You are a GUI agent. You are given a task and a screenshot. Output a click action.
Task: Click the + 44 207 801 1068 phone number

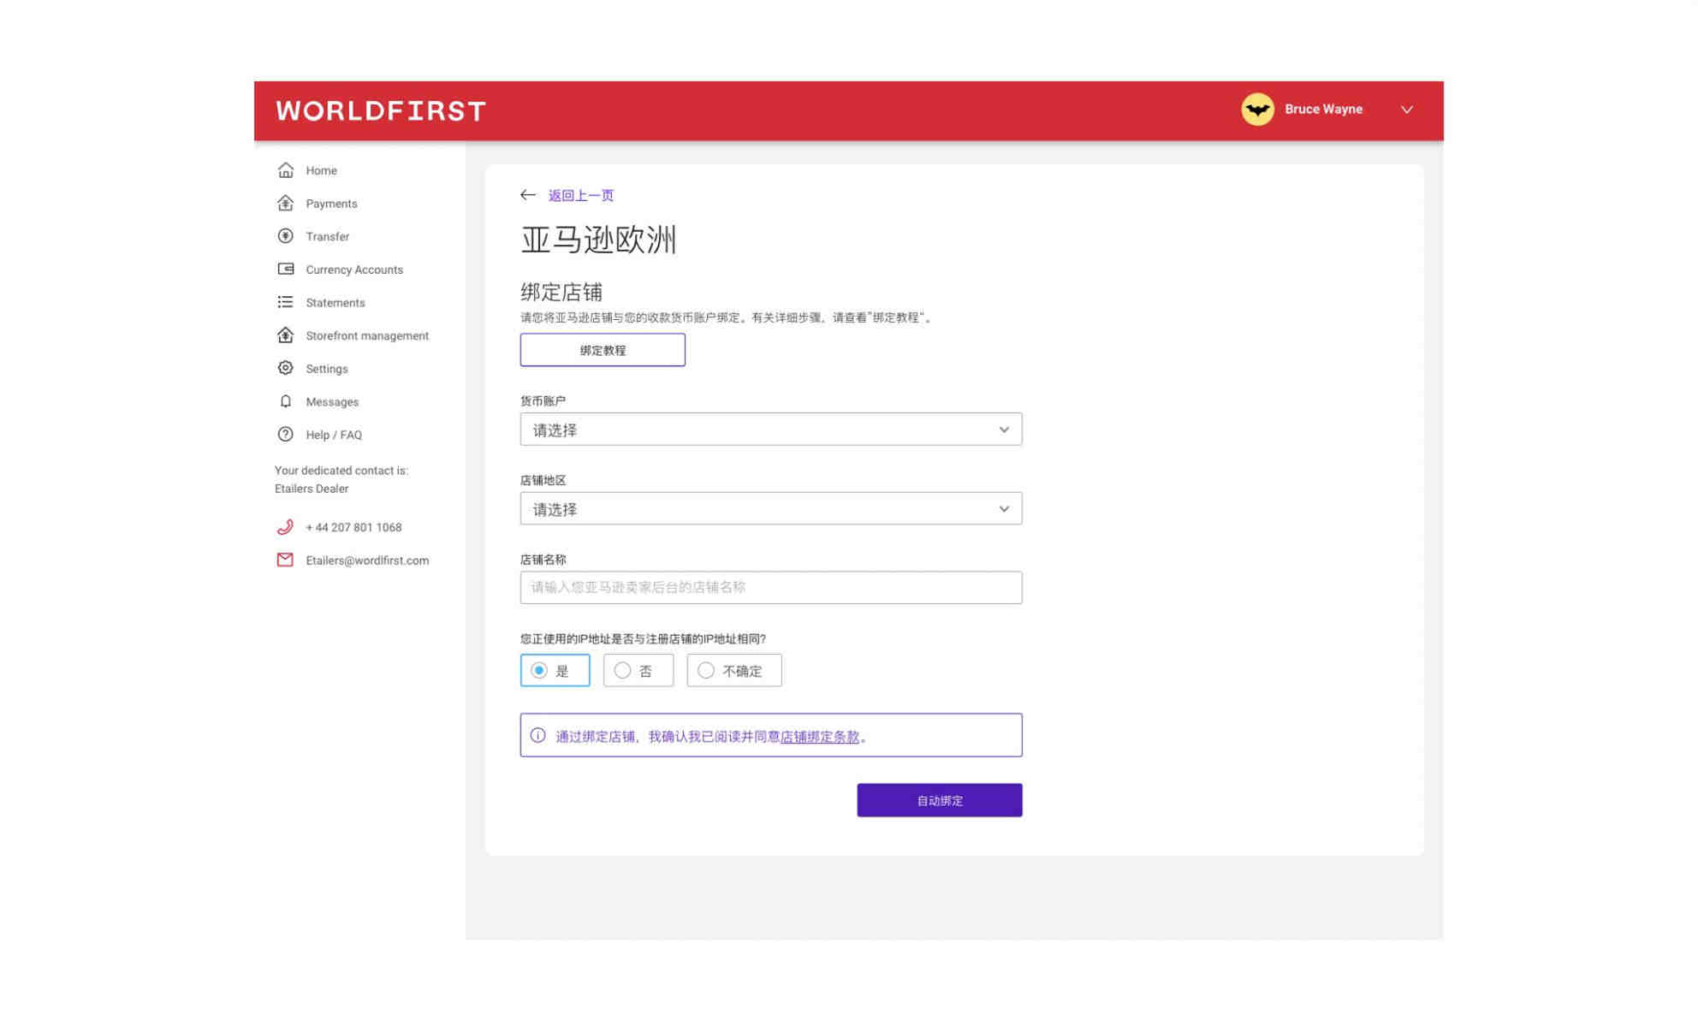tap(353, 527)
